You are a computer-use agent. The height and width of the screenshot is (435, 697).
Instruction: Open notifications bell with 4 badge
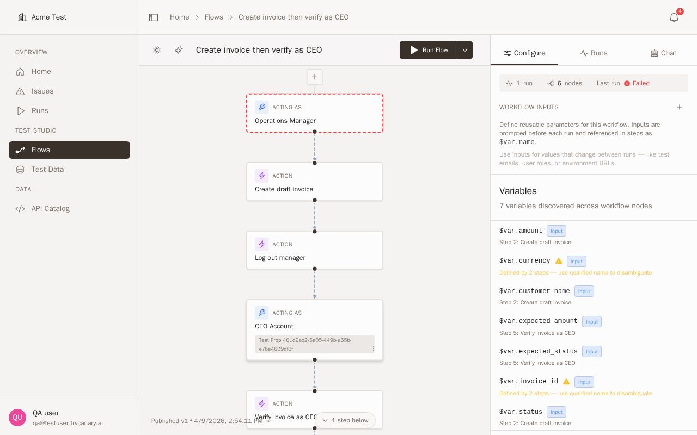(x=674, y=17)
